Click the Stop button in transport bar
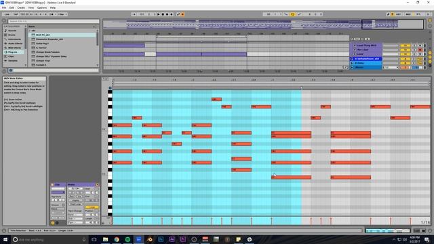434x244 pixels. click(x=163, y=14)
